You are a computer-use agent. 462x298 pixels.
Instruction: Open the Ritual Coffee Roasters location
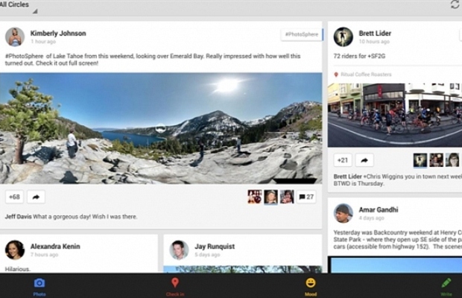(x=363, y=74)
